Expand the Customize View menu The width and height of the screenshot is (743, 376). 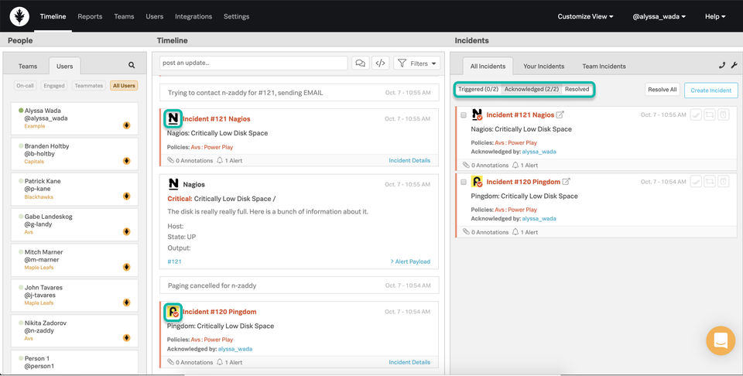point(585,16)
